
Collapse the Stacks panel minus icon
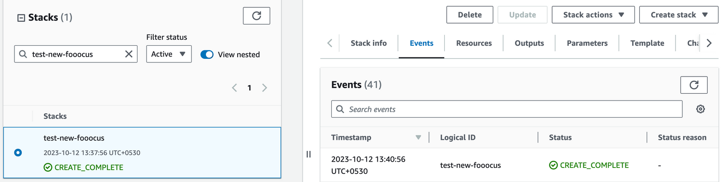[21, 18]
